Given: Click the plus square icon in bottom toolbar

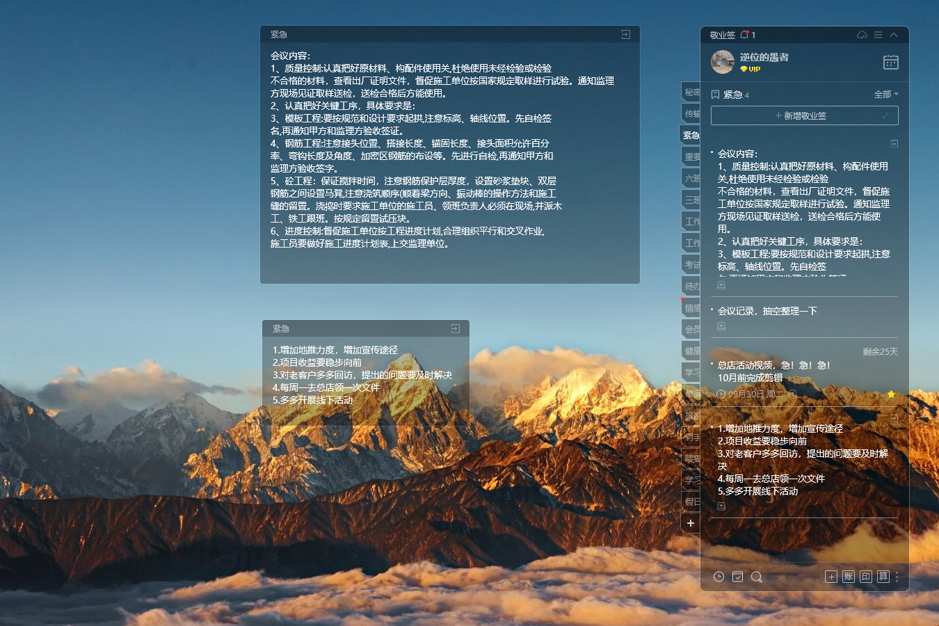Looking at the screenshot, I should (x=831, y=577).
